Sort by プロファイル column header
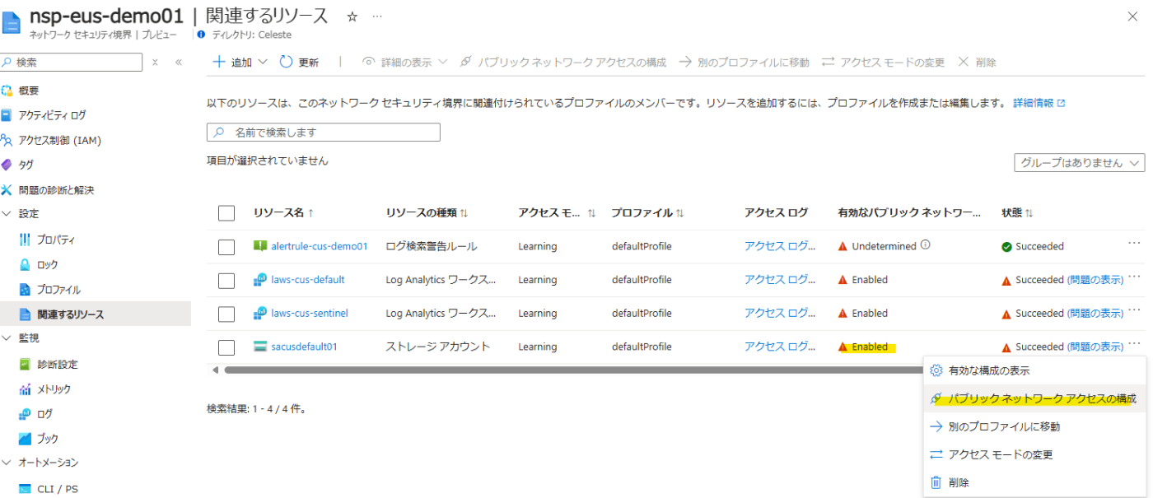The image size is (1153, 498). [x=647, y=212]
